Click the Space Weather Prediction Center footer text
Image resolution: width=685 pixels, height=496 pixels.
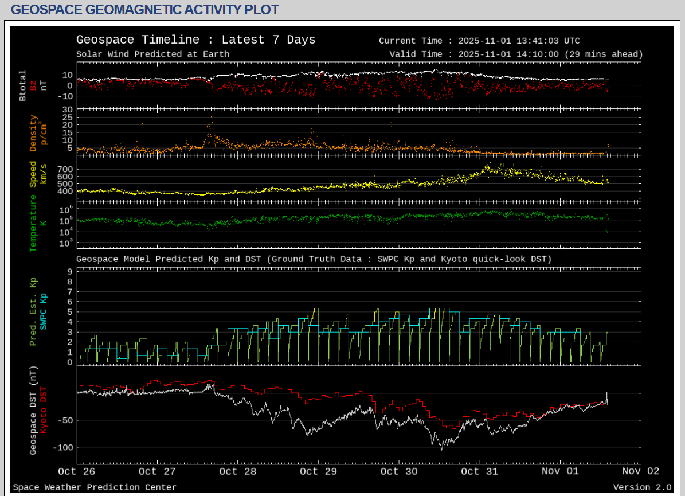pyautogui.click(x=95, y=487)
